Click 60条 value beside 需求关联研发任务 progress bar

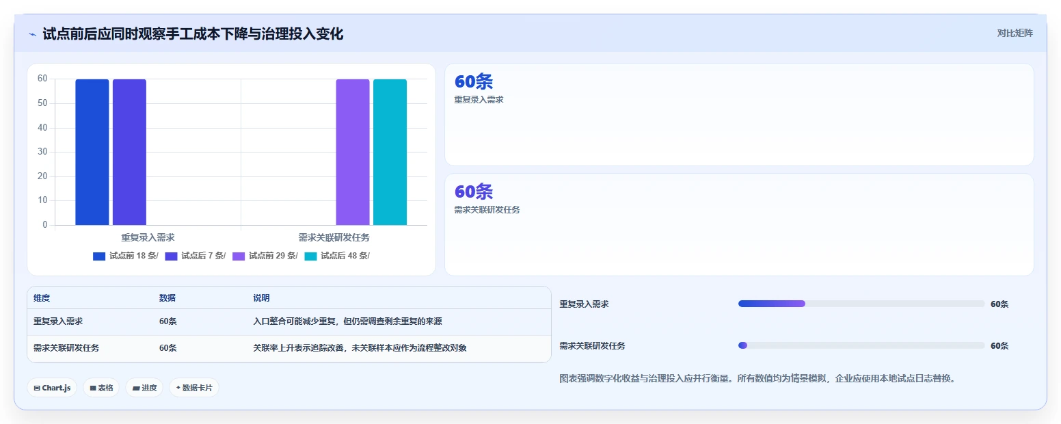pyautogui.click(x=999, y=346)
